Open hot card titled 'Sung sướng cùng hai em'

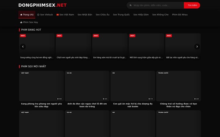tap(37, 47)
